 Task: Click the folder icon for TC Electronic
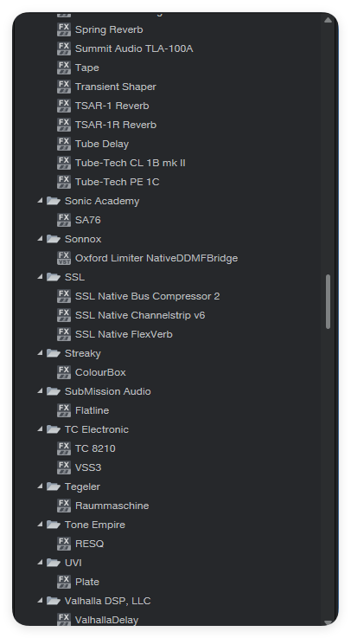tap(54, 429)
